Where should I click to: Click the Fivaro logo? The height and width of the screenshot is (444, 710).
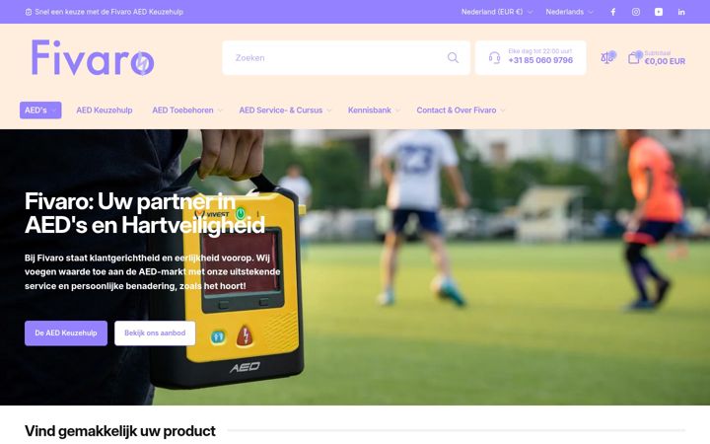pyautogui.click(x=93, y=57)
